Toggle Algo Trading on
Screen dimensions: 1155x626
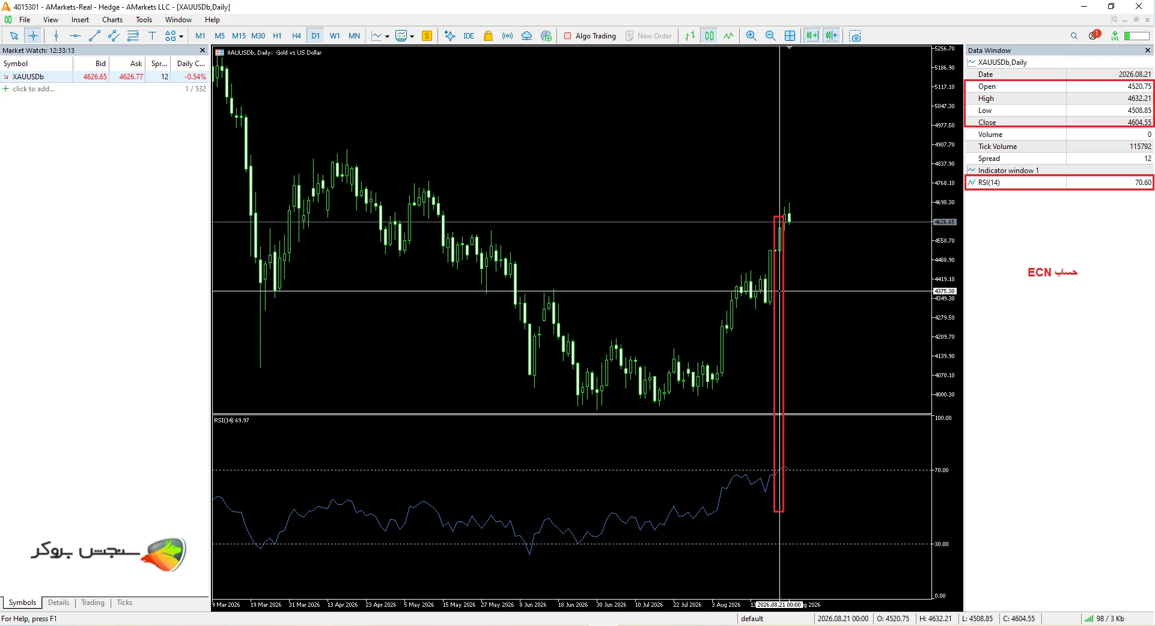pyautogui.click(x=590, y=36)
